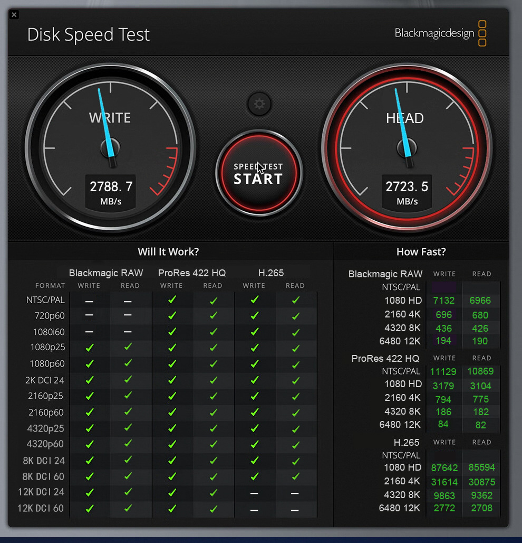522x543 pixels.
Task: Click the Will It Work? heading
Action: 168,252
